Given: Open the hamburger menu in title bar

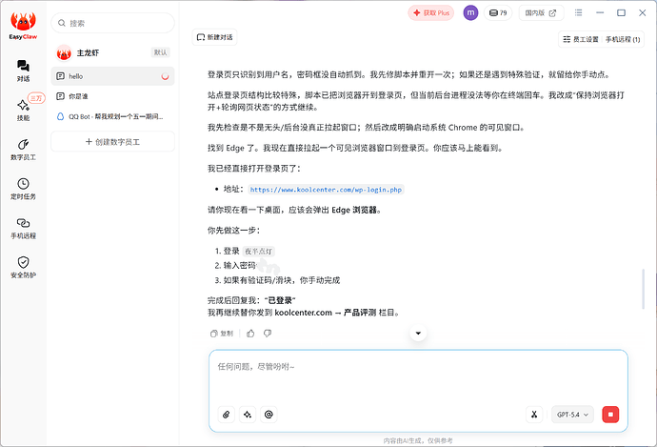Looking at the screenshot, I should tap(578, 12).
